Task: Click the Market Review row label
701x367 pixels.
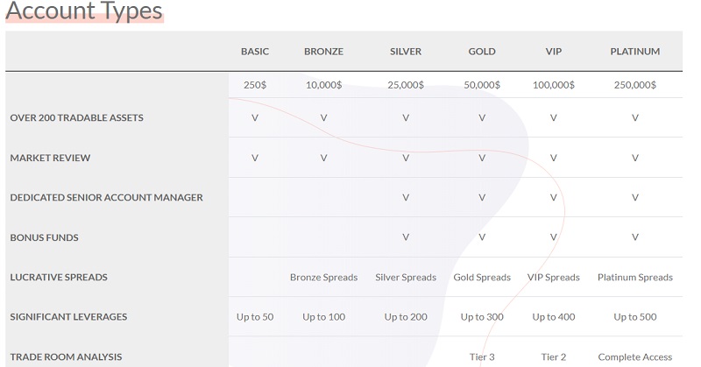Action: [50, 158]
